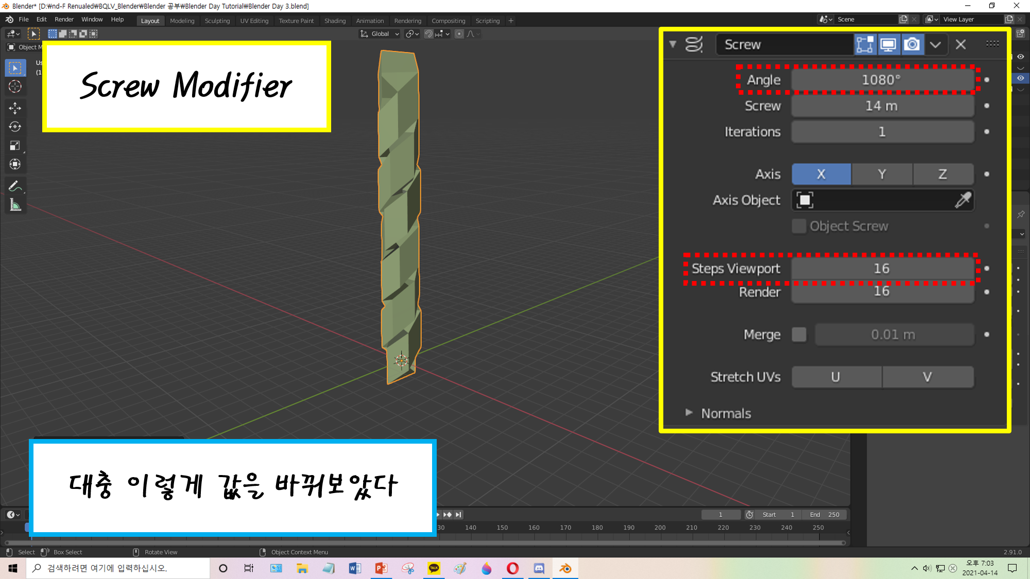Image resolution: width=1030 pixels, height=579 pixels.
Task: Click the Screw modifier type icon
Action: (x=694, y=44)
